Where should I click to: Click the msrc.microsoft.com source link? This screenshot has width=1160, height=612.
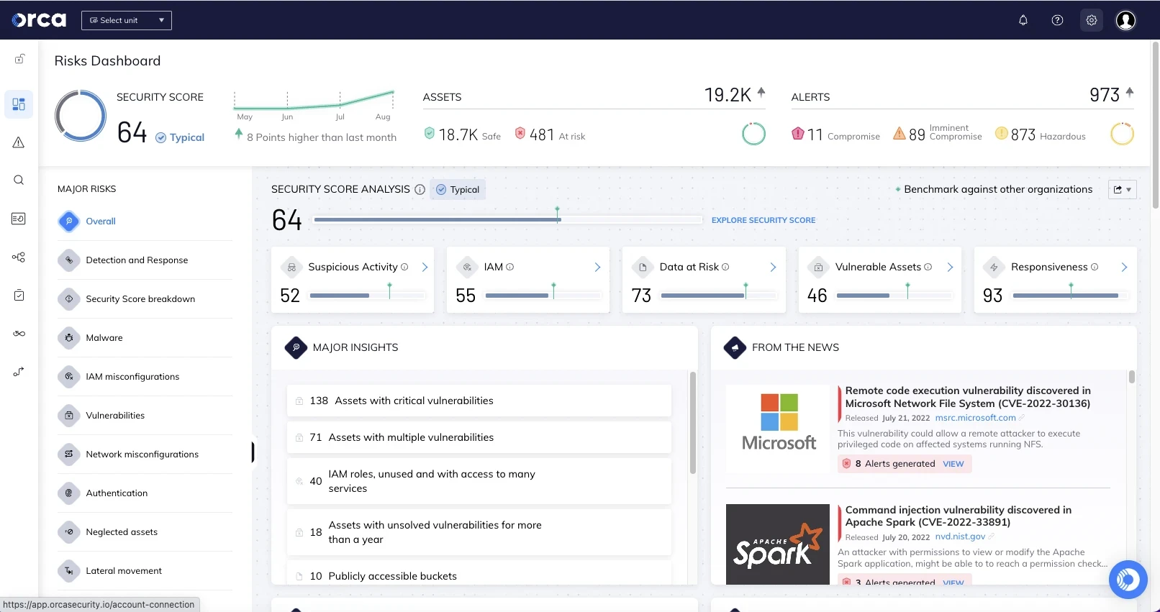pyautogui.click(x=975, y=418)
